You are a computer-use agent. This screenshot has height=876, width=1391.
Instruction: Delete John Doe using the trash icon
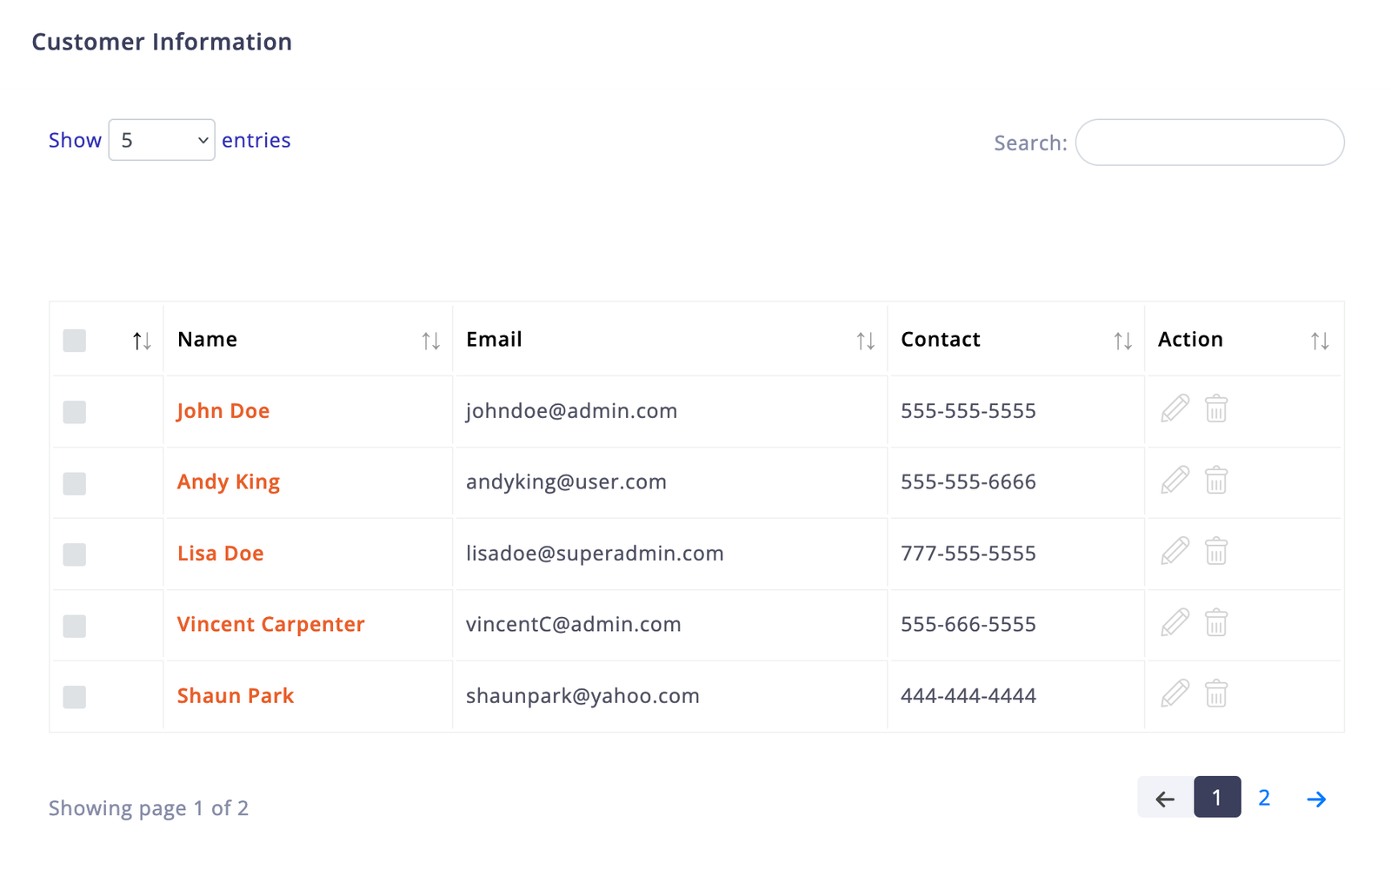click(x=1215, y=408)
